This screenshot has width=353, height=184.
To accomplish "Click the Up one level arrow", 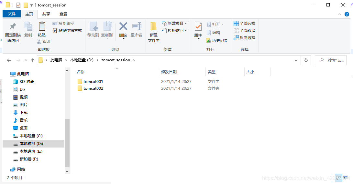I will [33, 60].
